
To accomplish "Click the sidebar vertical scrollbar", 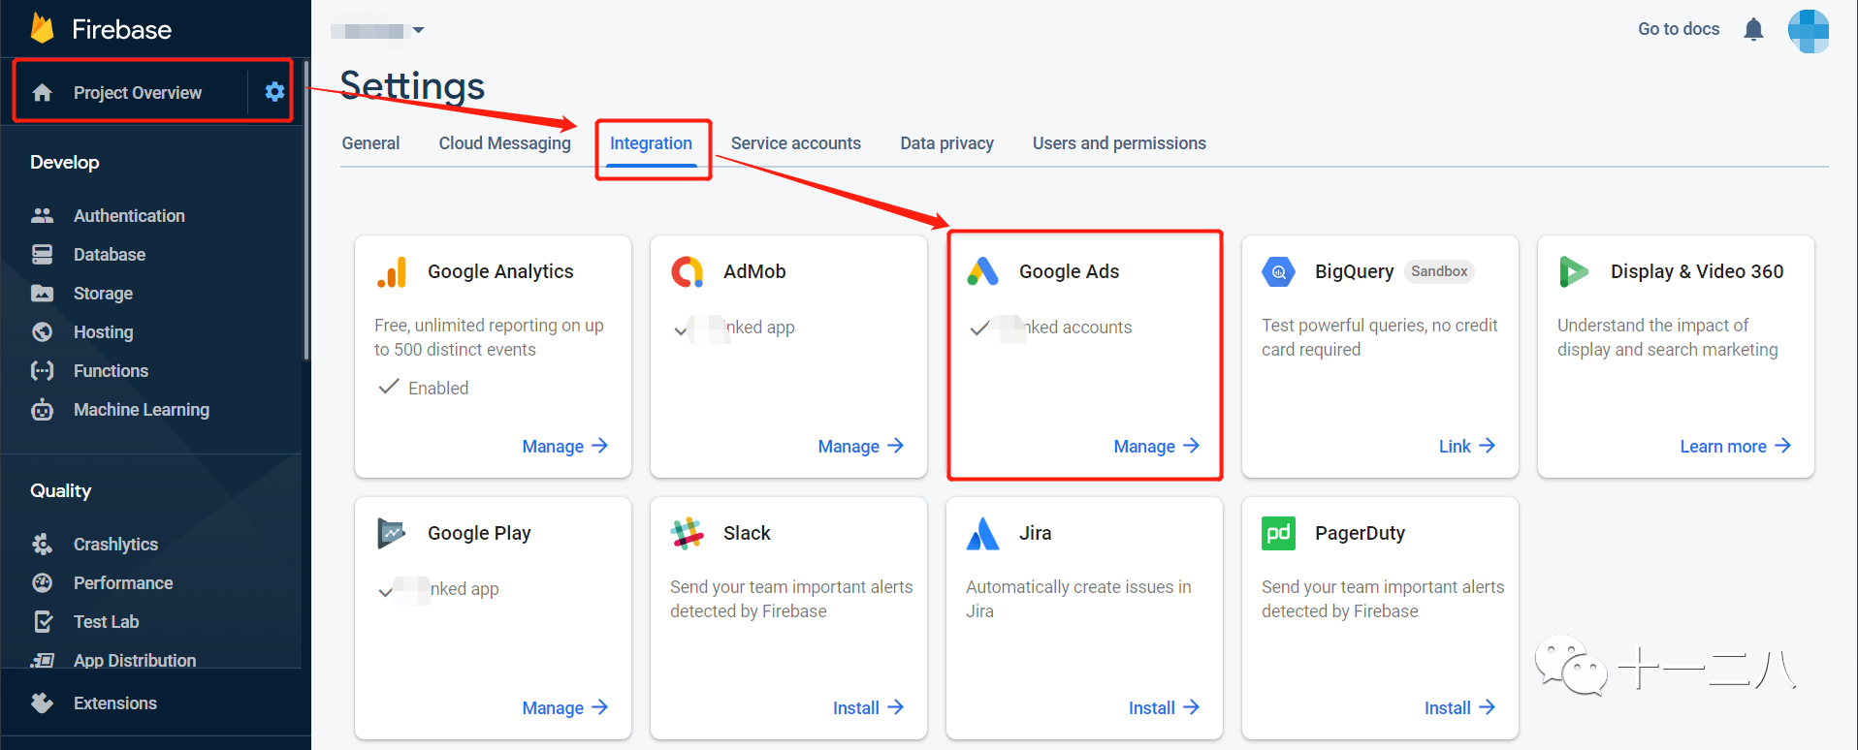I will (306, 210).
